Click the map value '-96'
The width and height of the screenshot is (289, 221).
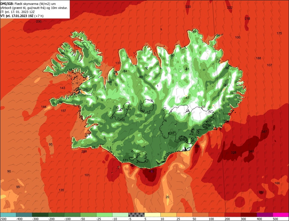226,68
